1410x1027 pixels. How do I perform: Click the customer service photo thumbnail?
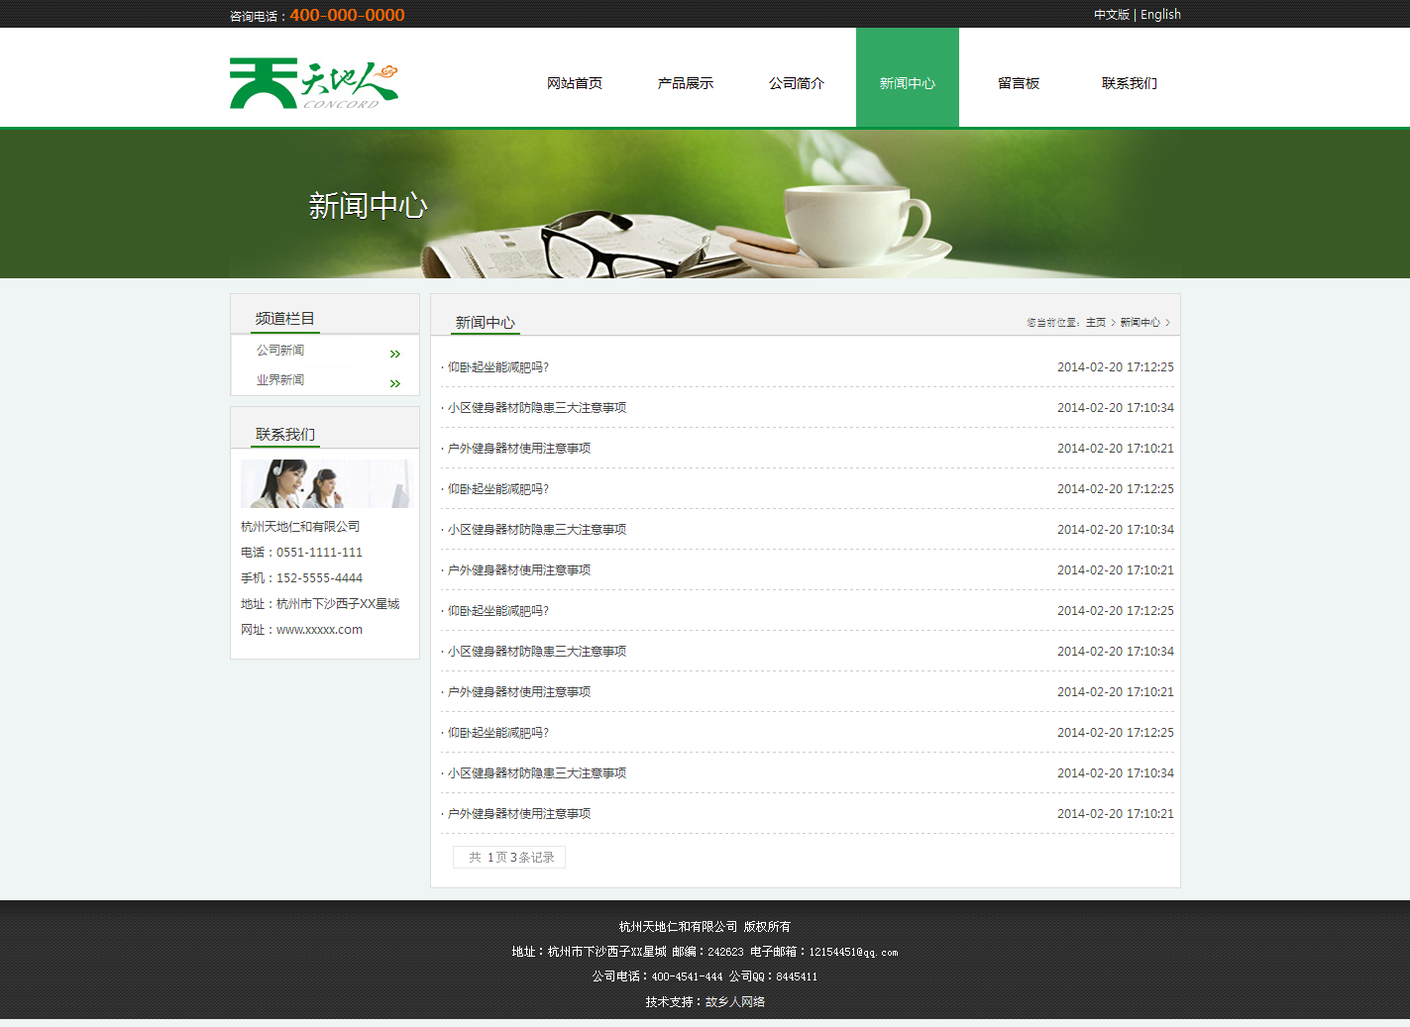coord(324,483)
